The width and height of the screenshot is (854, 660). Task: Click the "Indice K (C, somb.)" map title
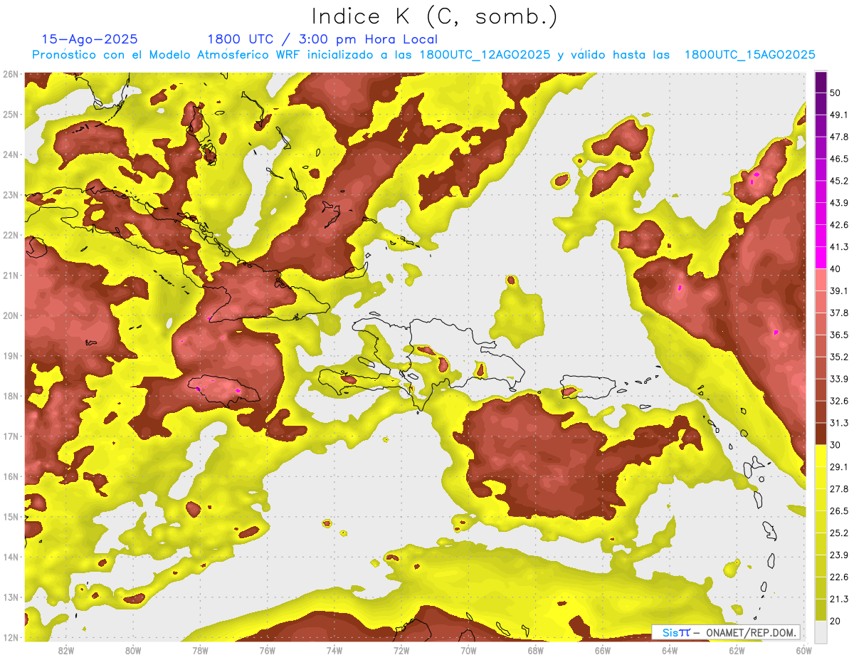[x=435, y=17]
